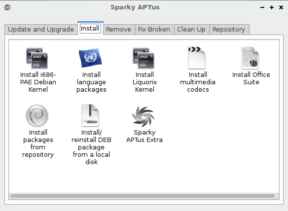Switch to the Update and Upgrade tab
Image resolution: width=288 pixels, height=211 pixels.
click(41, 30)
